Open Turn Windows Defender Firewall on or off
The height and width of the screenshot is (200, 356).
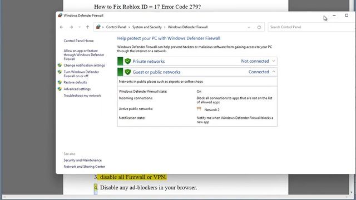click(81, 74)
